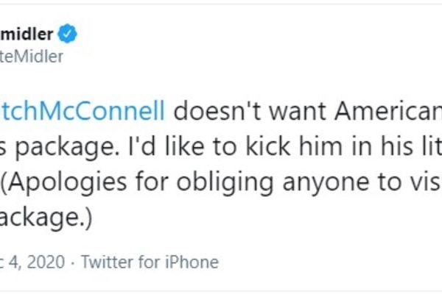The image size is (442, 294).
Task: Click the word "American" in the tweet
Action: point(396,112)
